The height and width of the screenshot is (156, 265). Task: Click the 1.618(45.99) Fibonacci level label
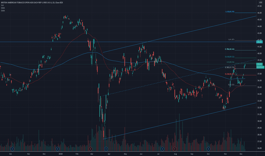[x=229, y=12]
